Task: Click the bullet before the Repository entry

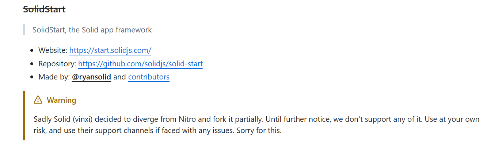Action: coord(32,64)
